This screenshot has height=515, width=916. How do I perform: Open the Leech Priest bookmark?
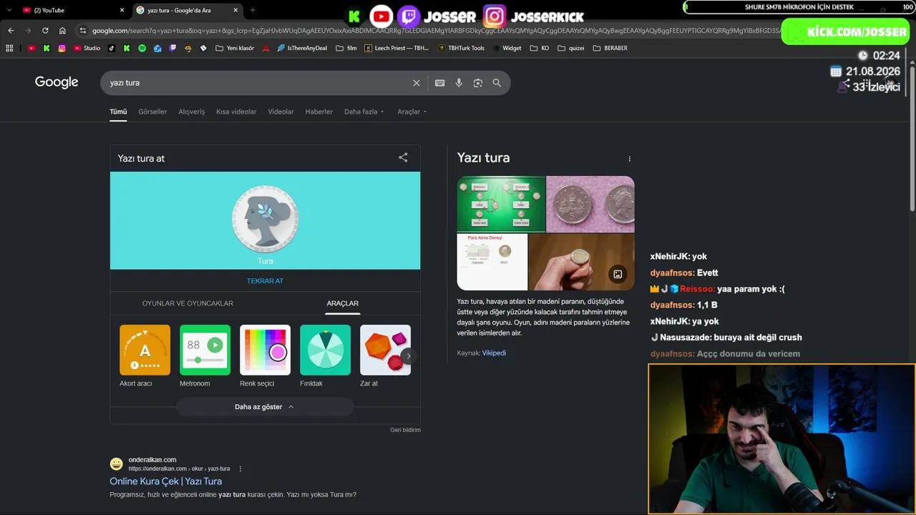point(396,49)
